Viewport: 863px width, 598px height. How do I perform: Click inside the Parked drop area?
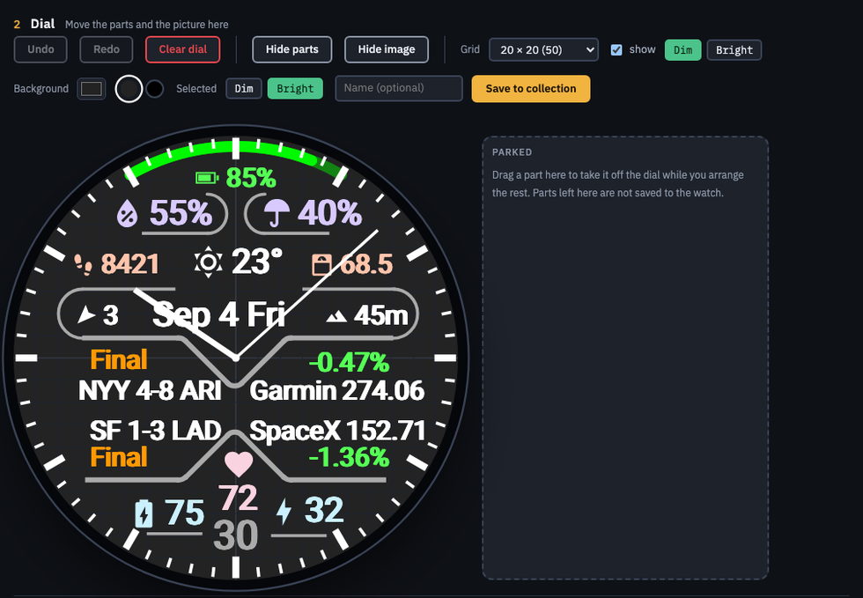[x=625, y=358]
